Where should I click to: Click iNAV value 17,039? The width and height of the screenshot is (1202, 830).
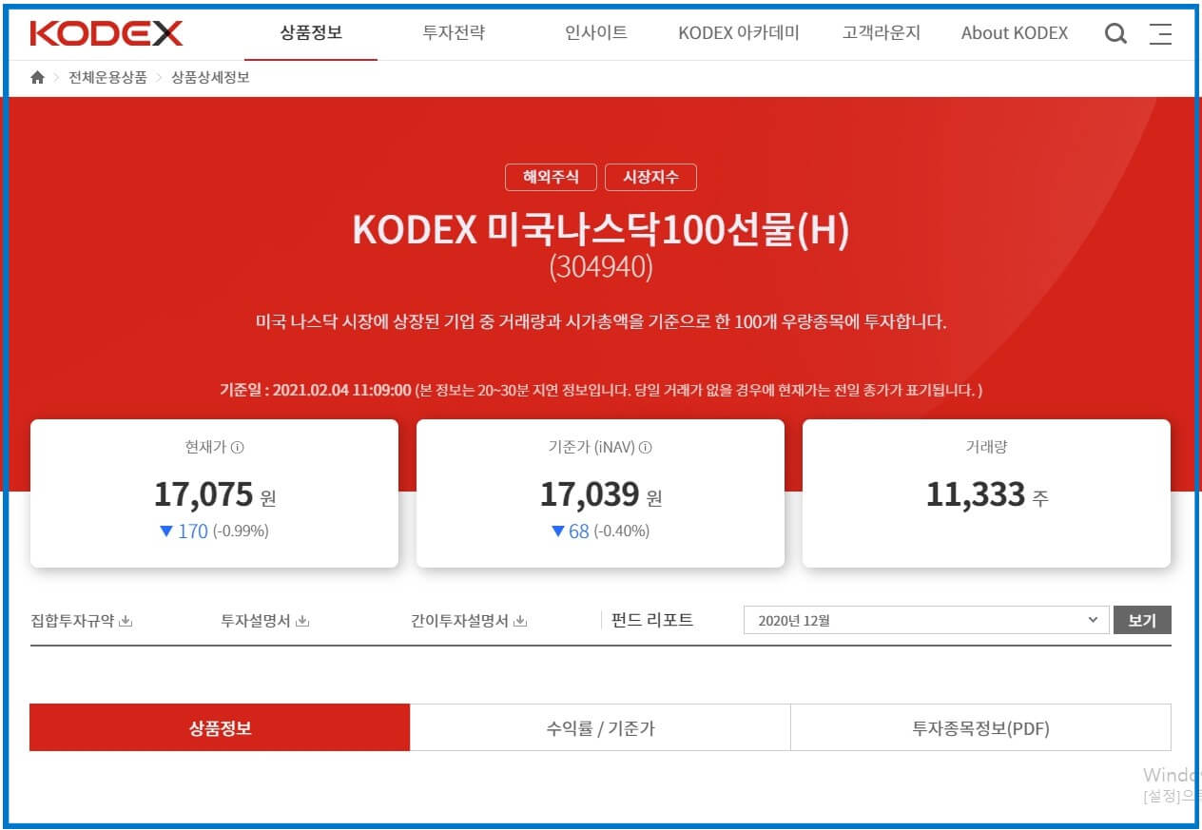[x=590, y=494]
